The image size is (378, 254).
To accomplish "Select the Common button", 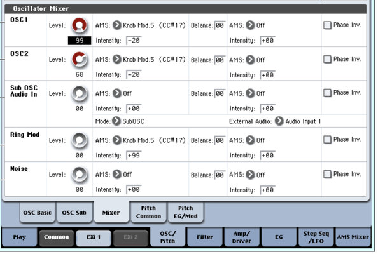I will [x=57, y=237].
